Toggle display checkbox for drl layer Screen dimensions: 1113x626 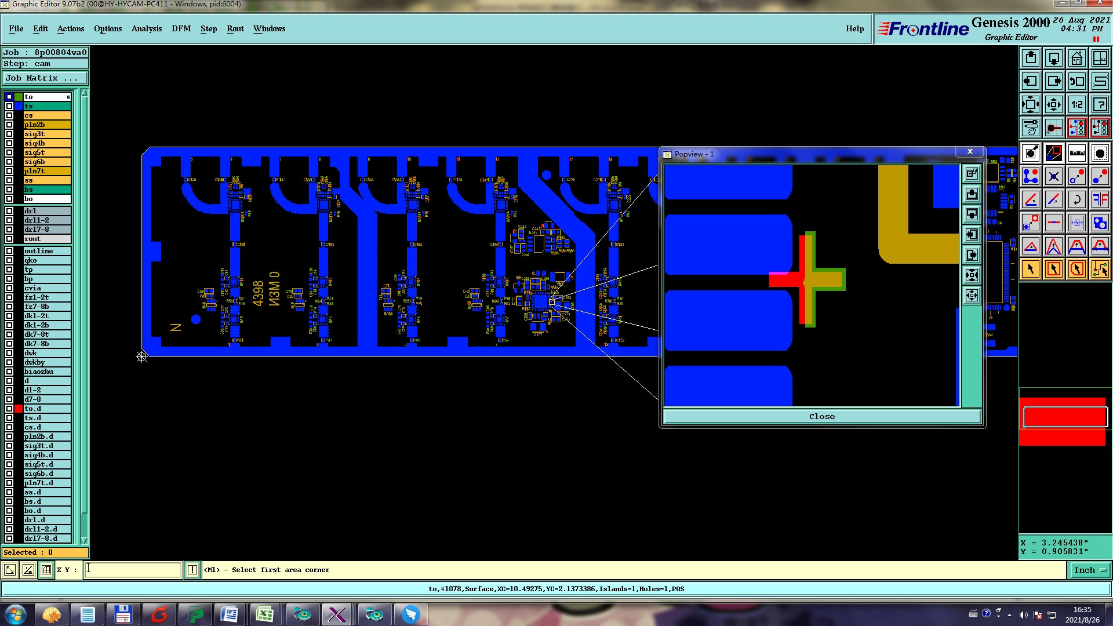tap(9, 211)
